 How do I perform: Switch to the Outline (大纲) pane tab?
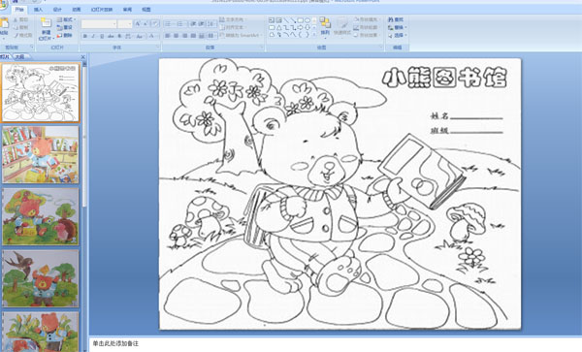tap(19, 57)
